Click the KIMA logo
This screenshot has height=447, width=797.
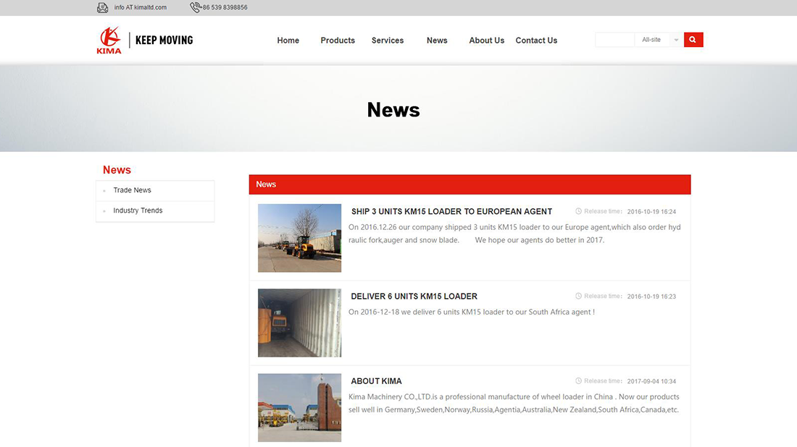109,40
